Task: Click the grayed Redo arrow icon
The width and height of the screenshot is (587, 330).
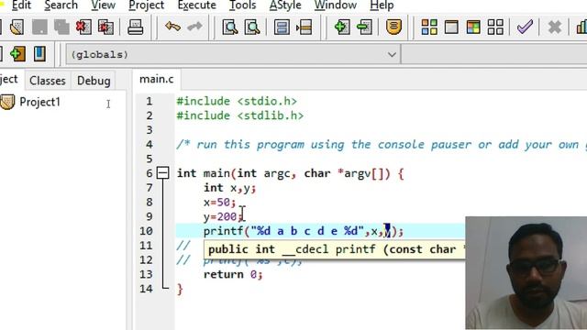Action: pyautogui.click(x=194, y=27)
